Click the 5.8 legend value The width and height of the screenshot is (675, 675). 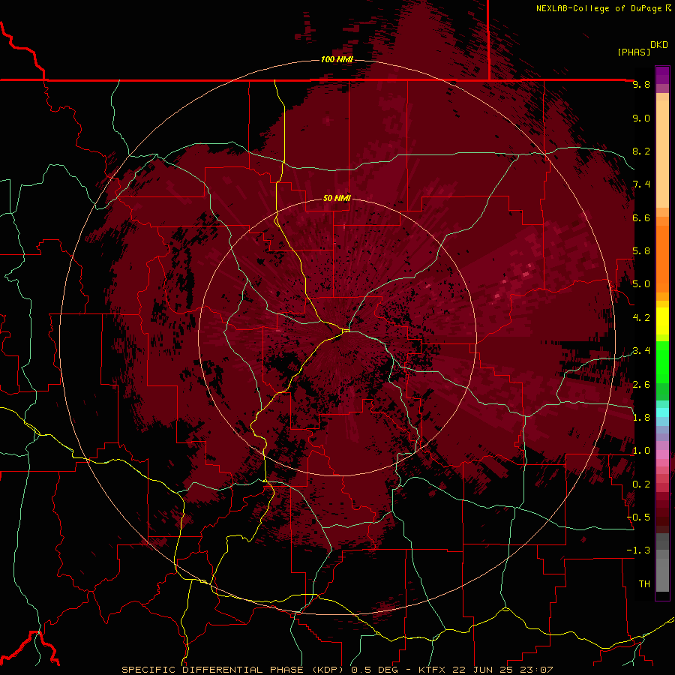click(641, 251)
